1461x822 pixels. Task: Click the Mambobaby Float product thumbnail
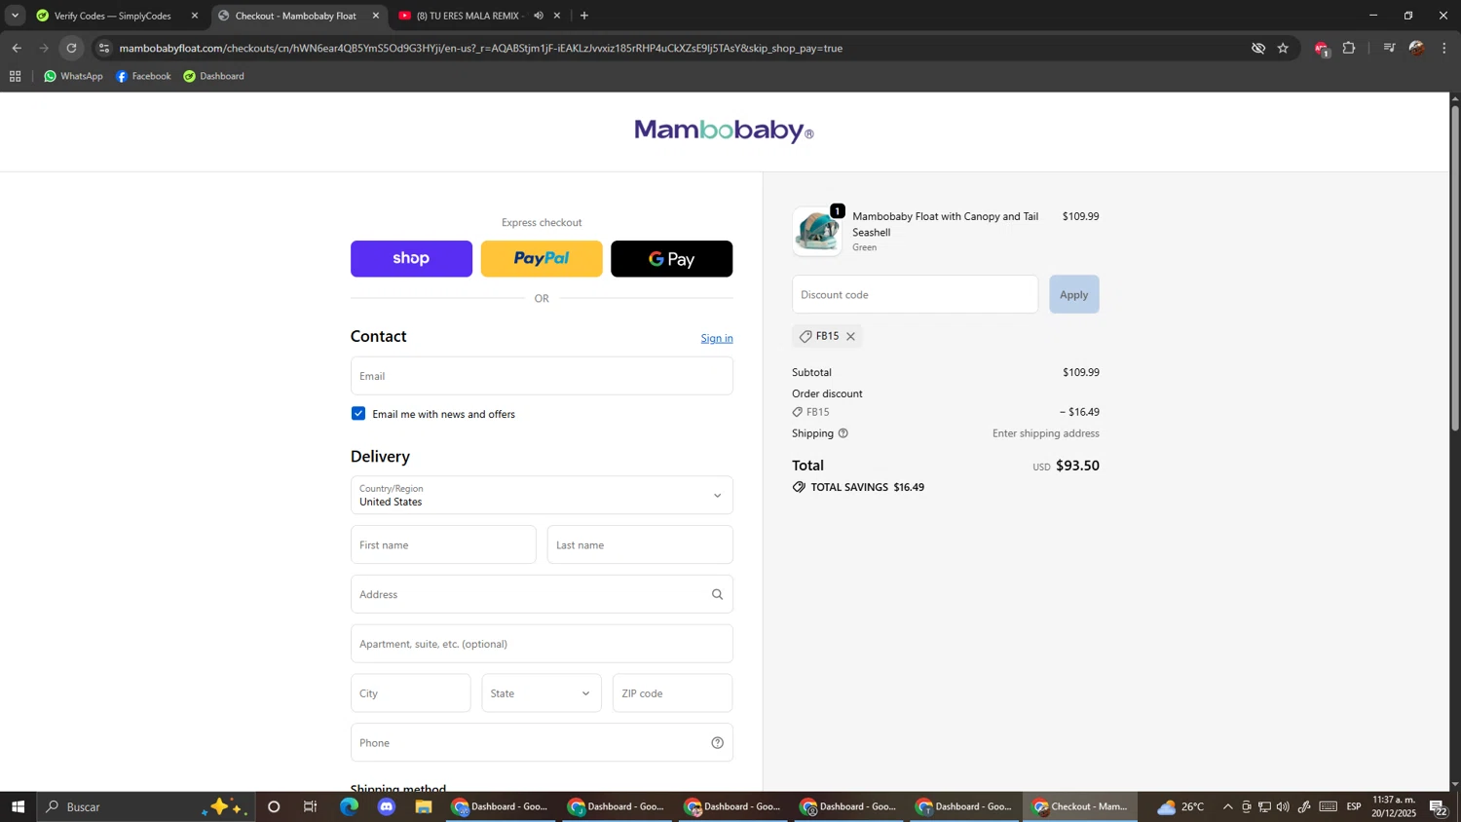(817, 232)
